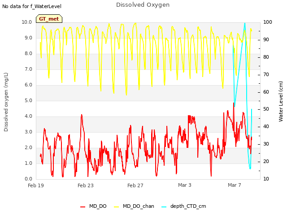Click the 100 right axis tick label
Image resolution: width=287 pixels, height=215 pixels.
268,22
